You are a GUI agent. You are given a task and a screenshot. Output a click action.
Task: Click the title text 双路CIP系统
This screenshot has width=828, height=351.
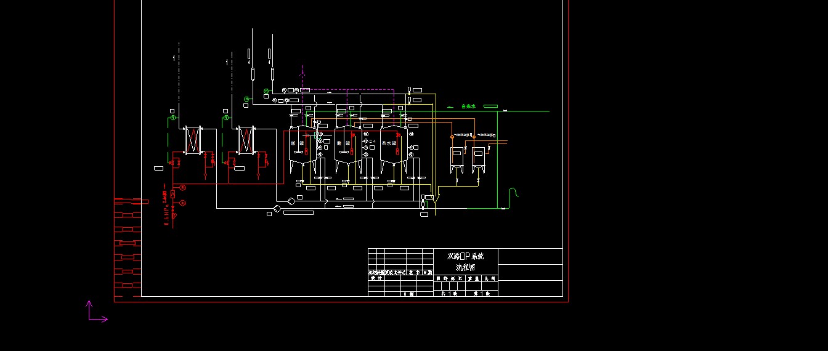466,256
